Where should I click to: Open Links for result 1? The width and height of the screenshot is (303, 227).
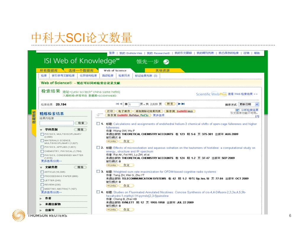pyautogui.click(x=112, y=141)
